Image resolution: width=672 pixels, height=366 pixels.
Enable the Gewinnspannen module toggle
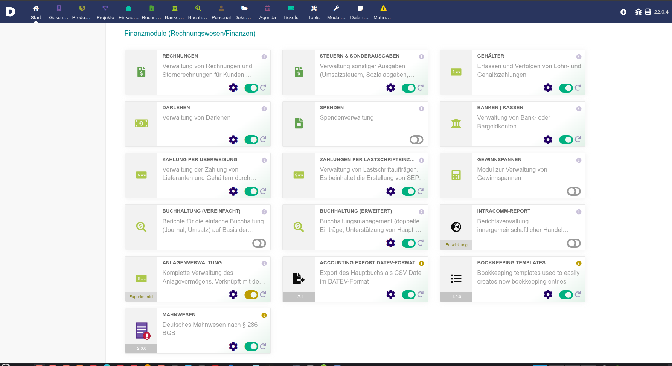coord(574,191)
